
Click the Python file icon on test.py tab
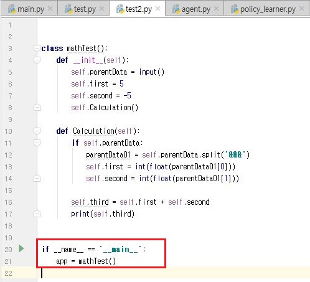68,9
